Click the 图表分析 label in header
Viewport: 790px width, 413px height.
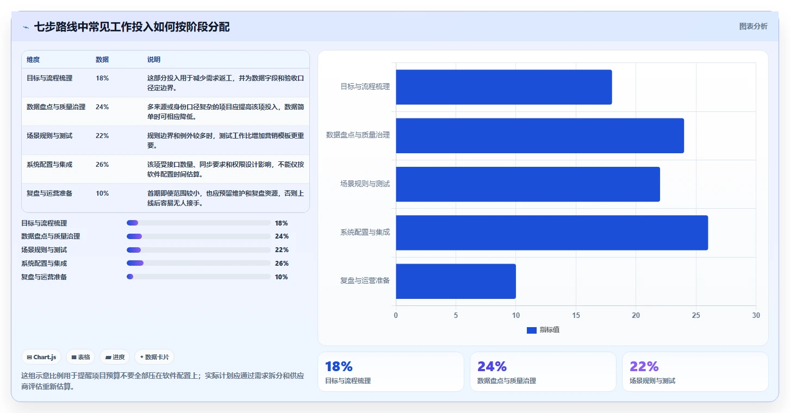click(x=753, y=26)
